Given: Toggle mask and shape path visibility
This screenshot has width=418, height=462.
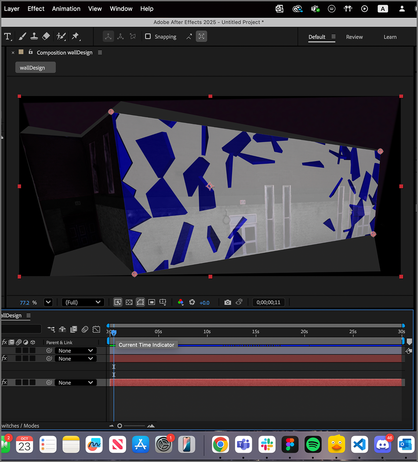Looking at the screenshot, I should [140, 302].
